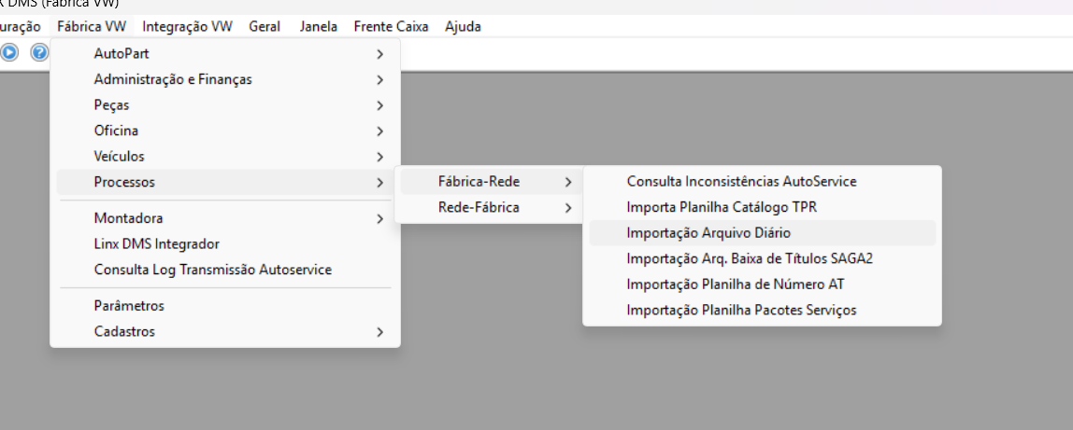Image resolution: width=1073 pixels, height=430 pixels.
Task: Open the Ajuda menu
Action: [463, 27]
